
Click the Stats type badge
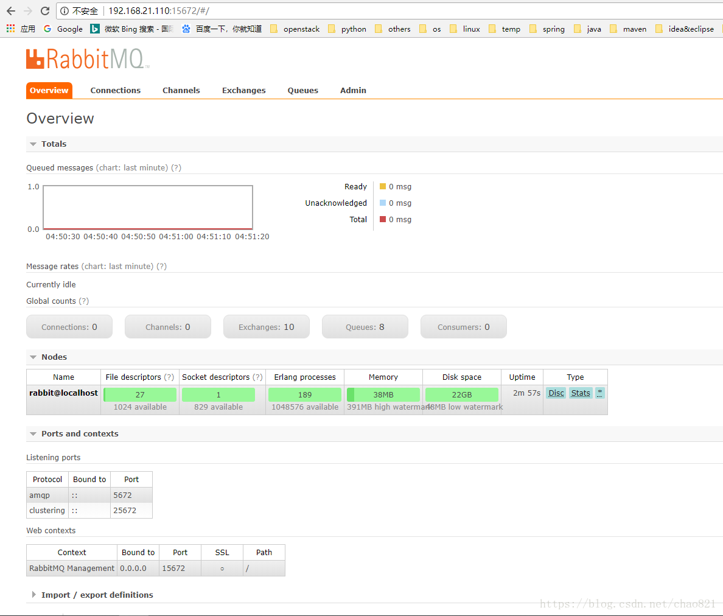[581, 393]
